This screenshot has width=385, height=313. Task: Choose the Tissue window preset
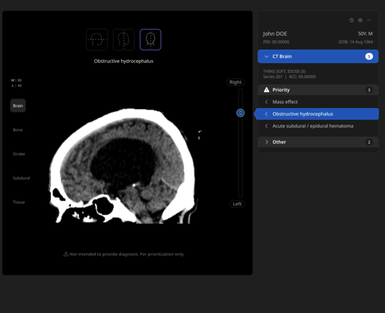pos(19,202)
